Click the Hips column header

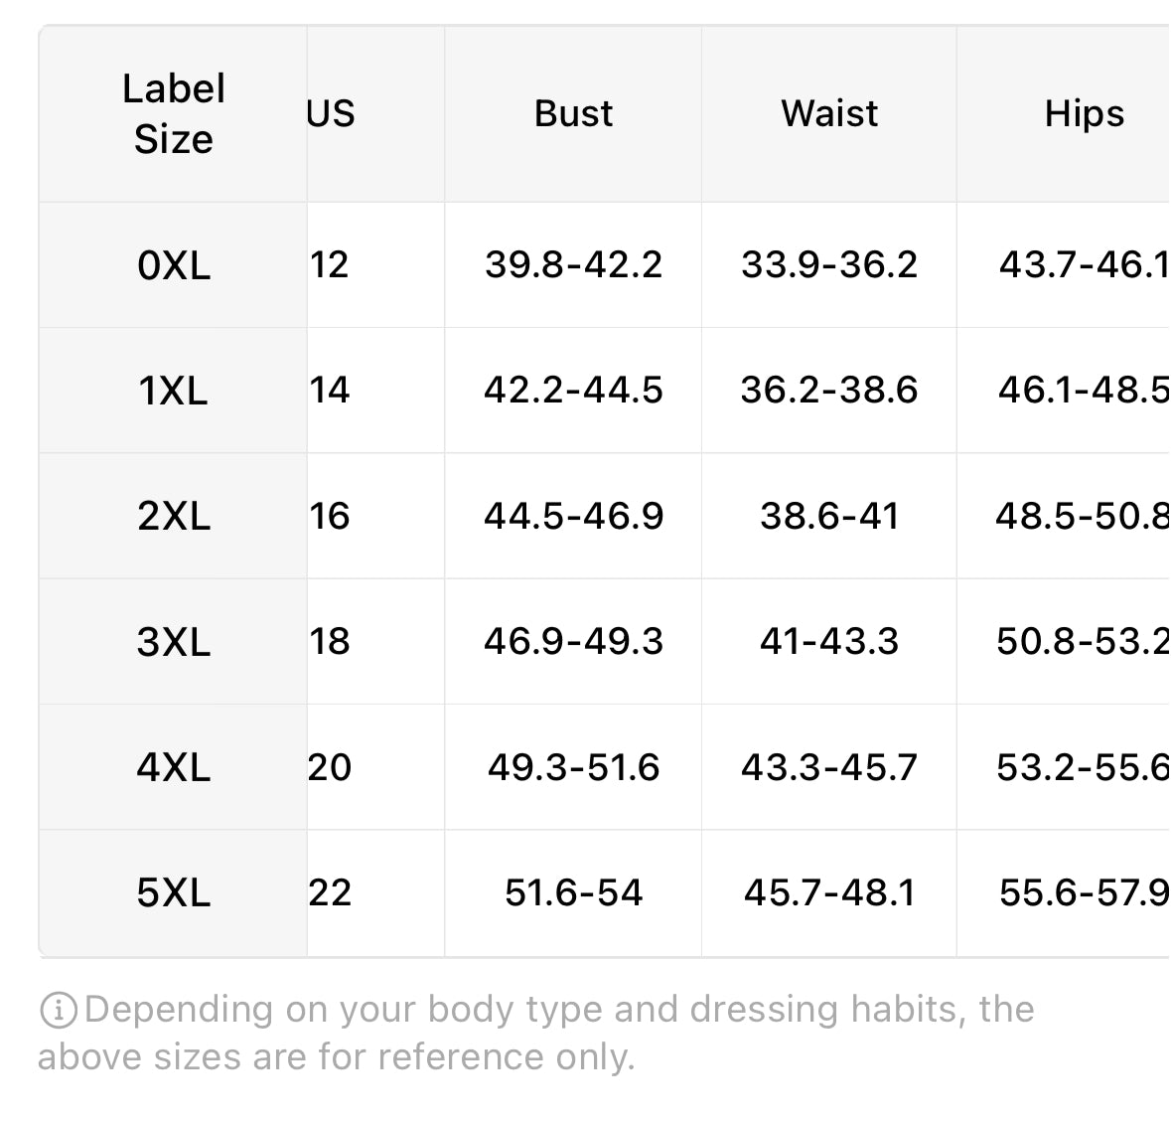[x=1085, y=113]
